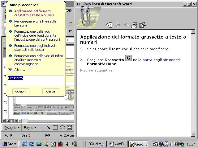
Task: Click the volume speaker tray icon
Action: click(x=170, y=144)
